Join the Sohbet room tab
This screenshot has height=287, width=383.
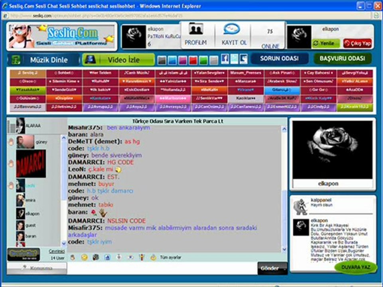point(64,73)
